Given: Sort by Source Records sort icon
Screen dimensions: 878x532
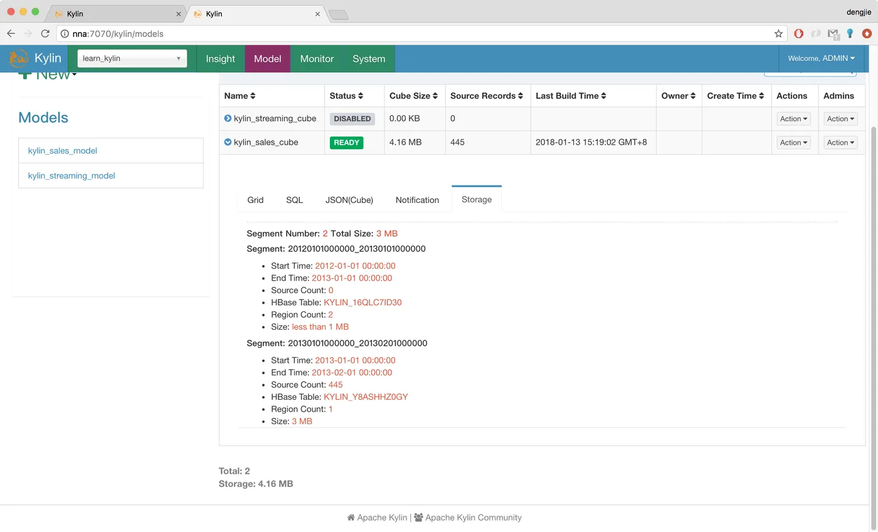Looking at the screenshot, I should 521,96.
